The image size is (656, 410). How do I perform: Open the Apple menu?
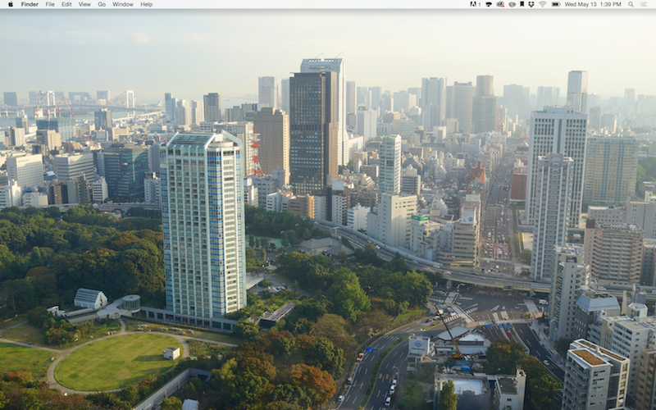click(11, 4)
